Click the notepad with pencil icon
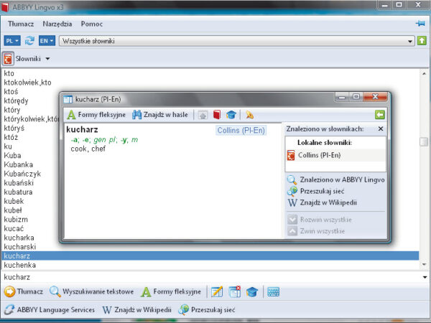 (216, 291)
